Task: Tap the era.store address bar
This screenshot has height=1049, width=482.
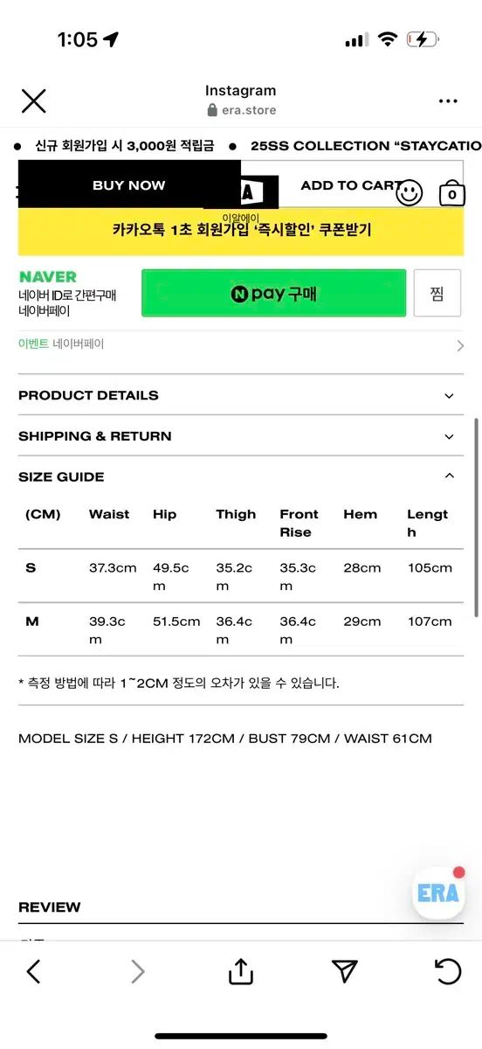Action: 241,110
